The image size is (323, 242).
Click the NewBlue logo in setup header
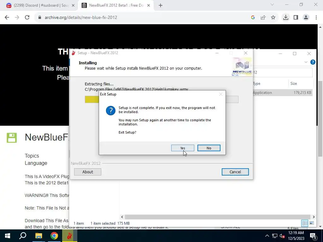(242, 67)
